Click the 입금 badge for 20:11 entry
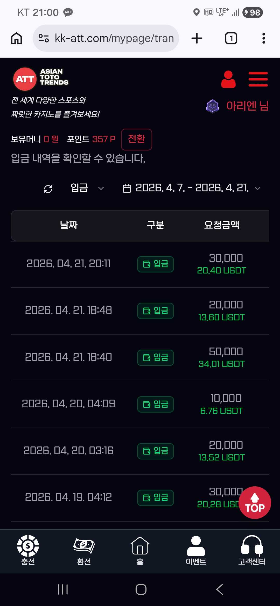The height and width of the screenshot is (606, 280). pos(156,264)
